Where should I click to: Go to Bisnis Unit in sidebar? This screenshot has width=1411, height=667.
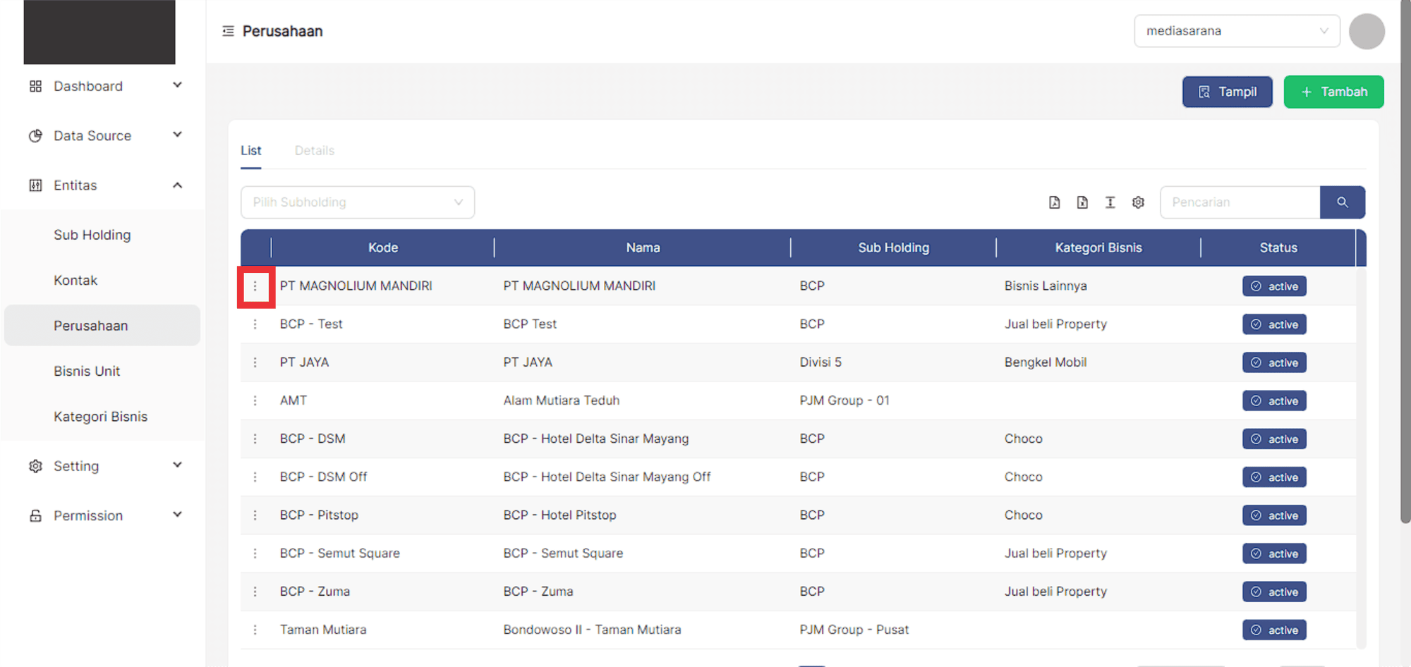[87, 371]
